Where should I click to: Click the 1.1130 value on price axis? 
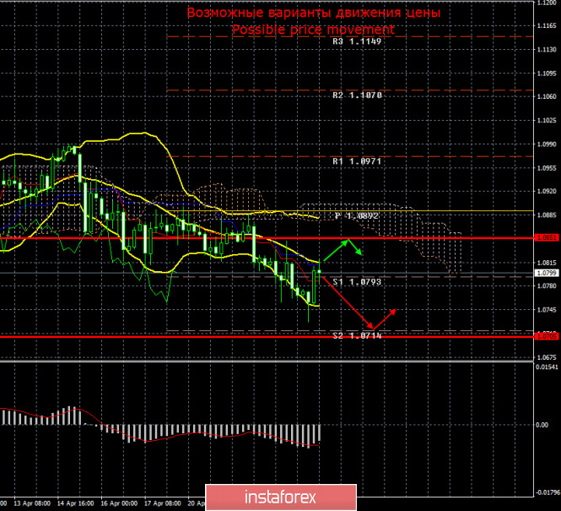(x=547, y=50)
